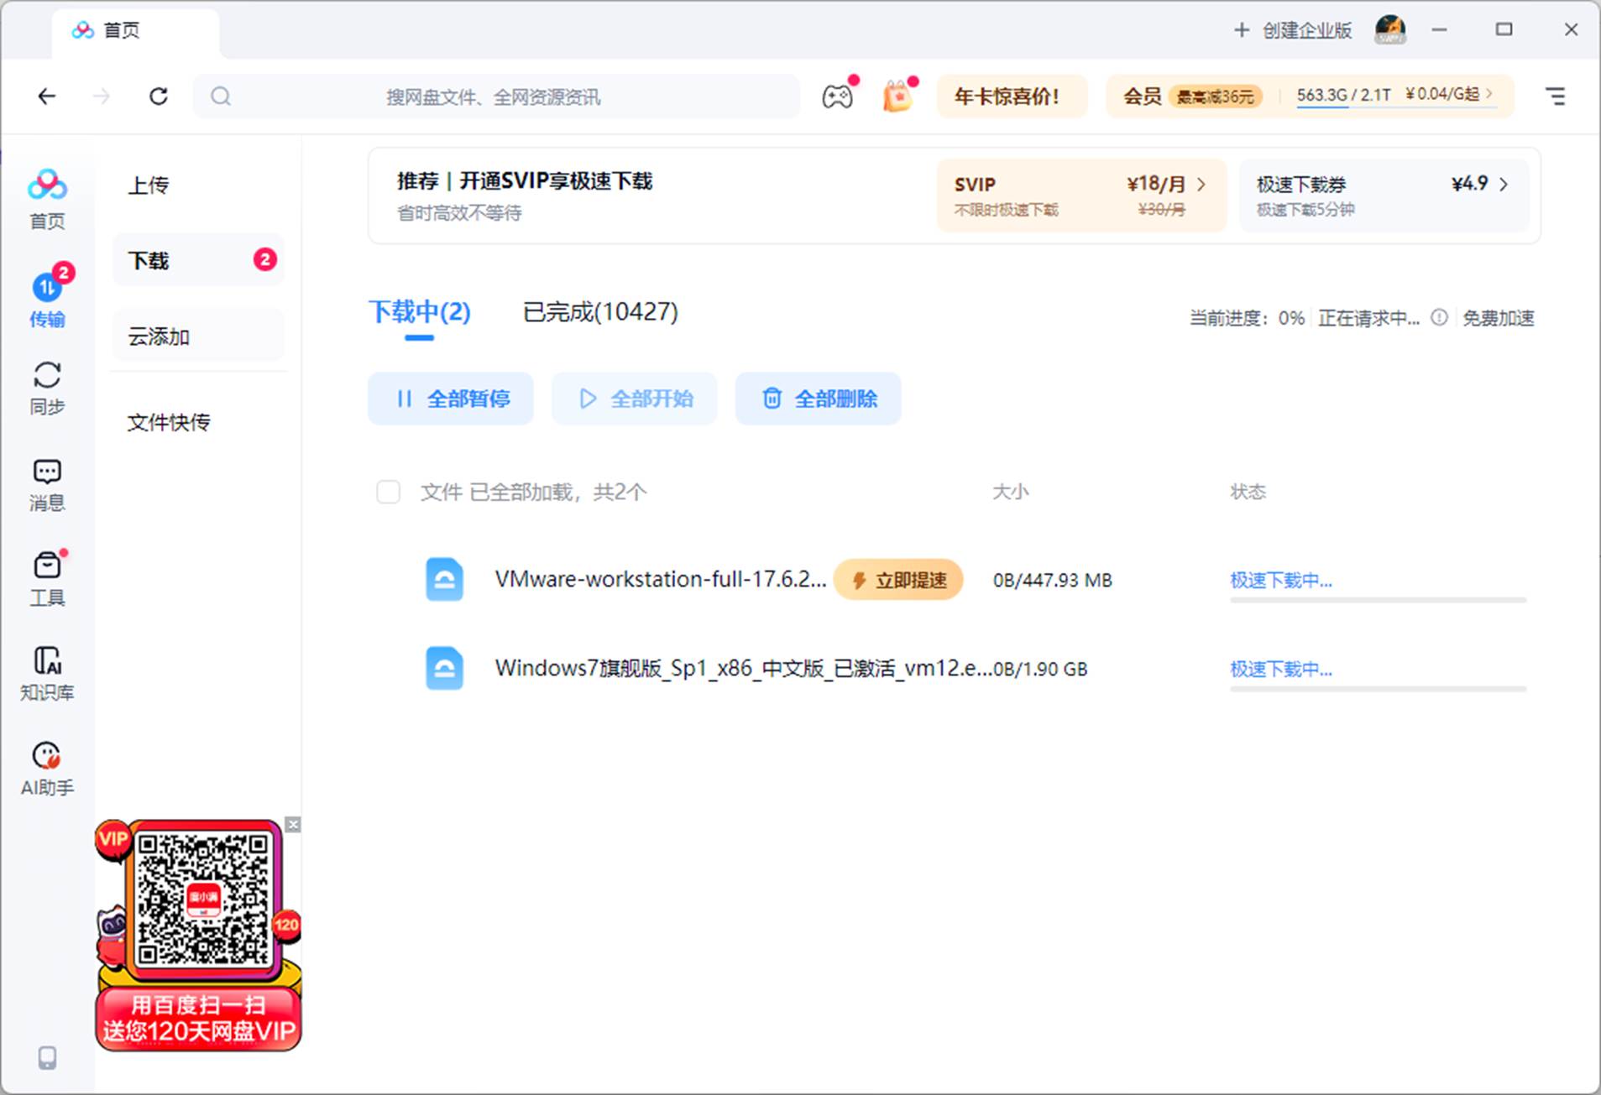The width and height of the screenshot is (1601, 1095).
Task: Open the 传输 transfers panel icon
Action: (x=47, y=288)
